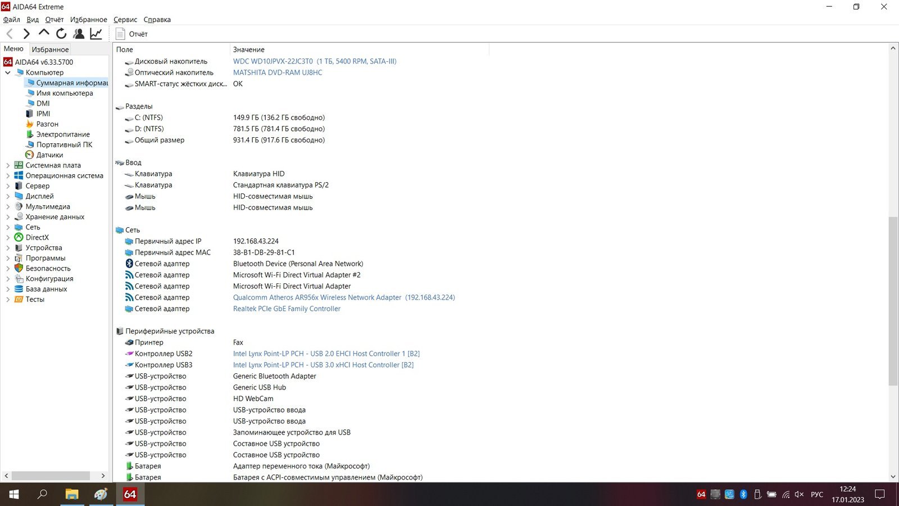Click the Безопасность shield icon

tap(19, 268)
